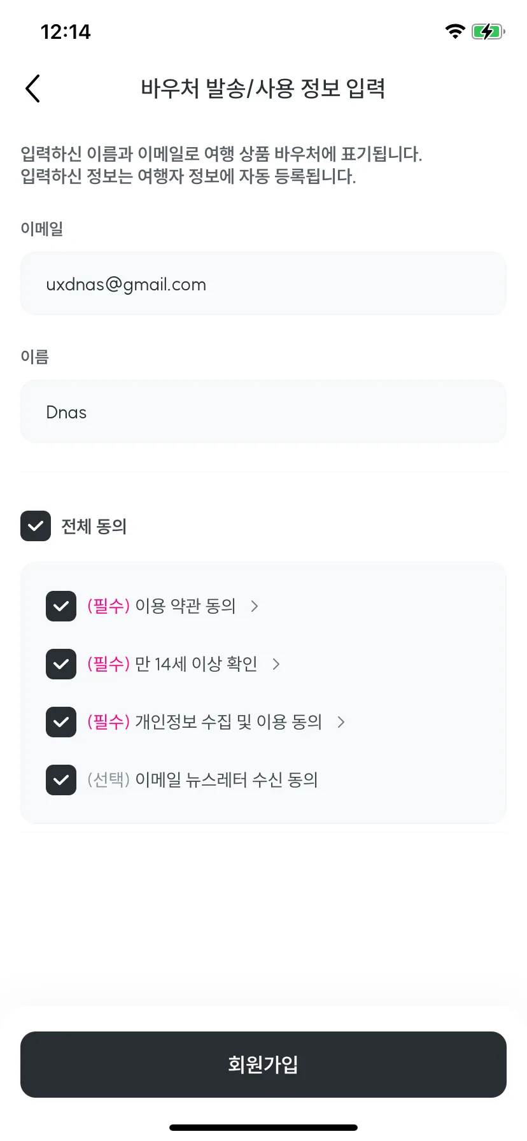The image size is (527, 1141).
Task: Toggle the 만 14세 이상 확인 checkbox
Action: pyautogui.click(x=61, y=664)
